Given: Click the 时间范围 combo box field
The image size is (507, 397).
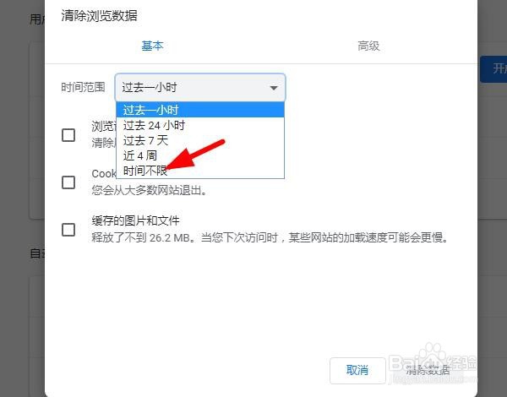Looking at the screenshot, I should (200, 88).
